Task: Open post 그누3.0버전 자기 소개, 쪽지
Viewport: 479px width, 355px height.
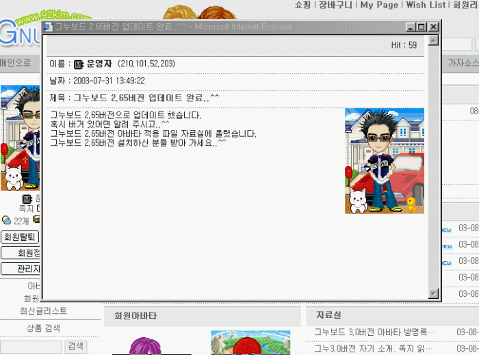Action: pyautogui.click(x=374, y=348)
